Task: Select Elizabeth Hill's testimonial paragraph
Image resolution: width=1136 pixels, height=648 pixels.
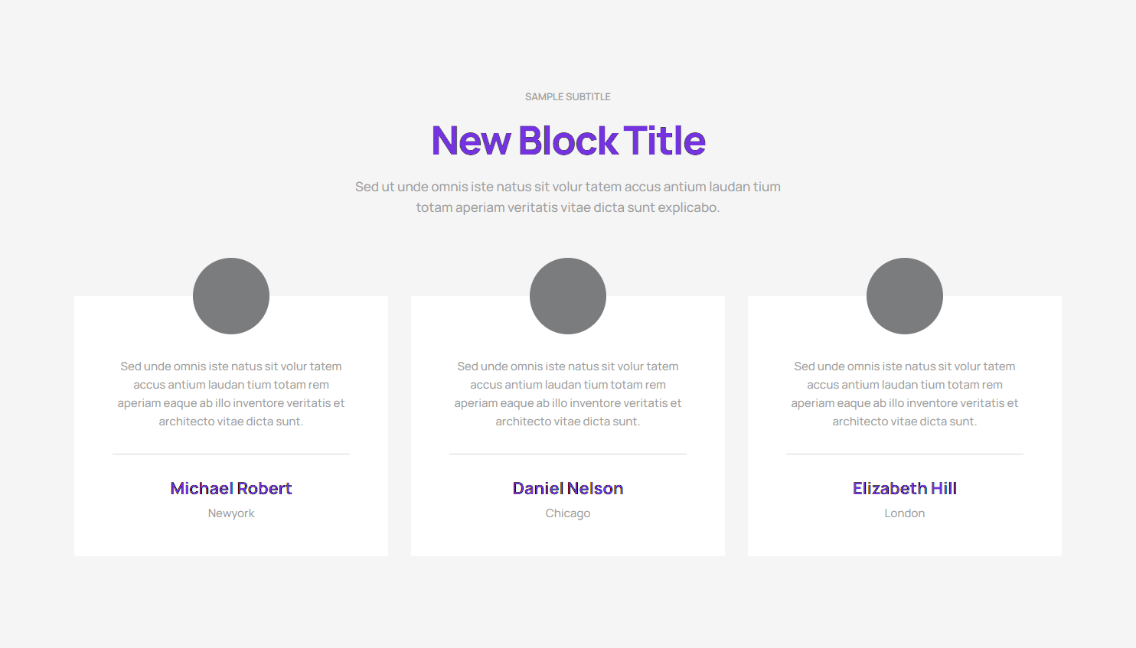Action: tap(905, 394)
